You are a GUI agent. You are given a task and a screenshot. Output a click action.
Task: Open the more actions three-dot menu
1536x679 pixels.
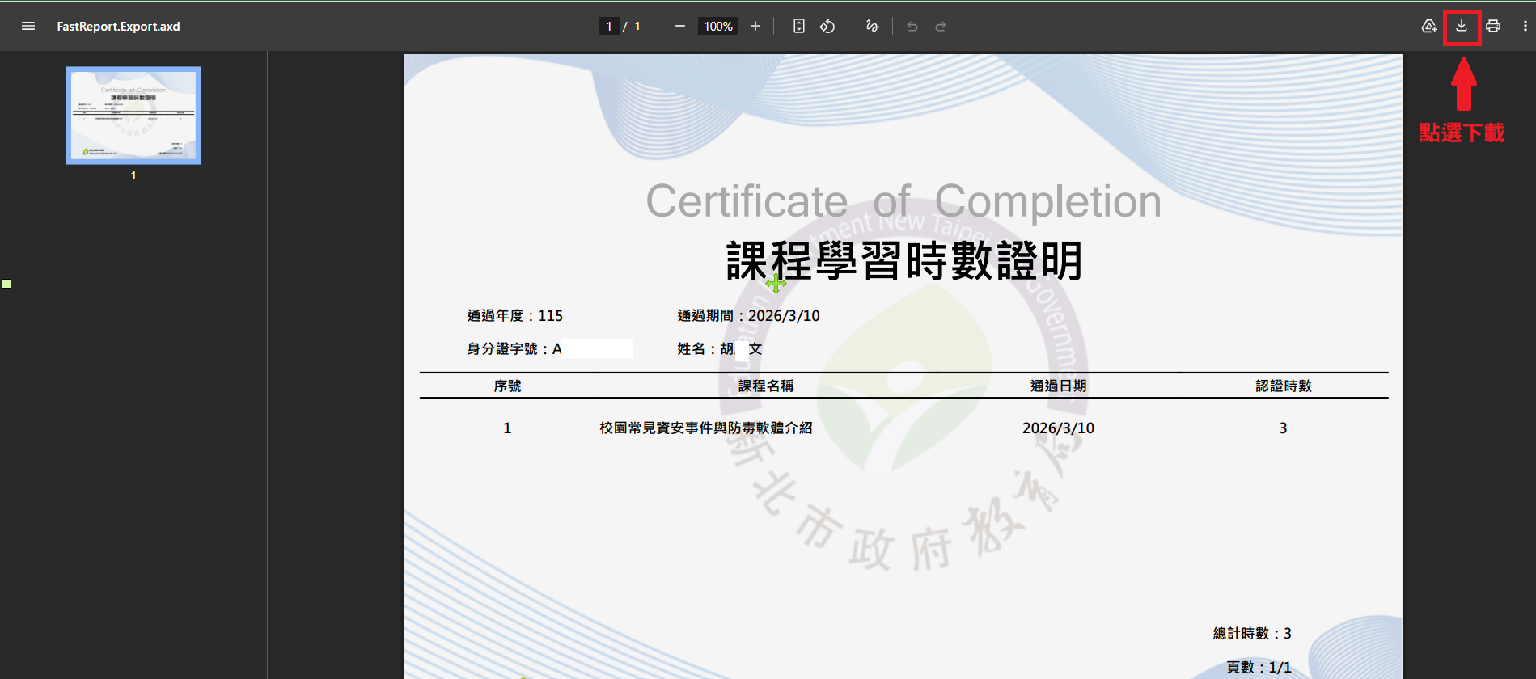(x=1525, y=27)
